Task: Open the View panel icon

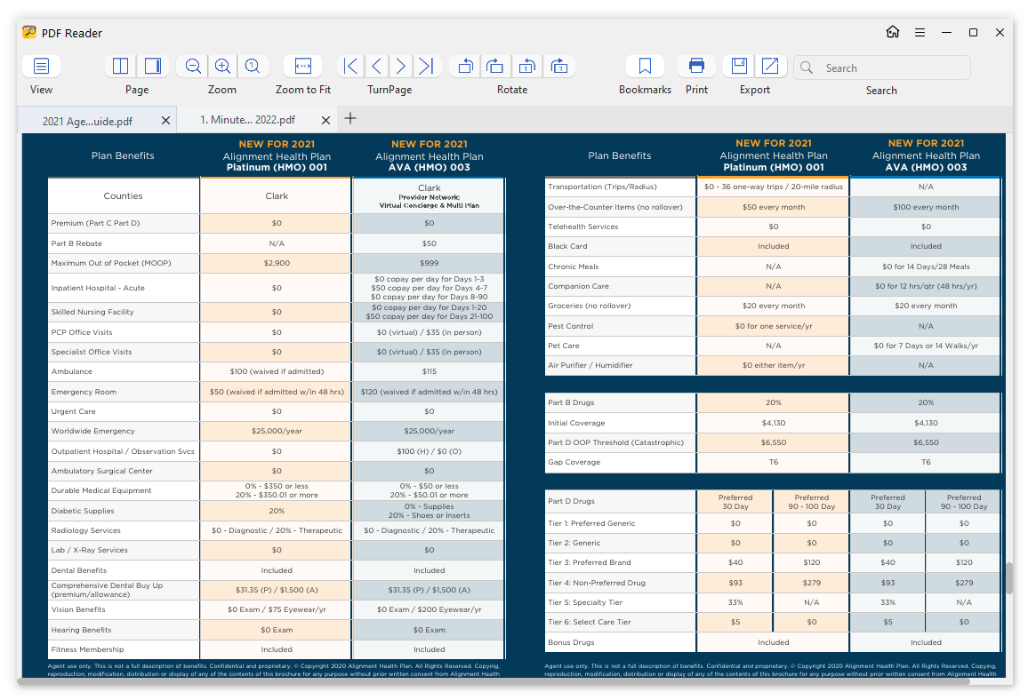Action: click(x=41, y=66)
